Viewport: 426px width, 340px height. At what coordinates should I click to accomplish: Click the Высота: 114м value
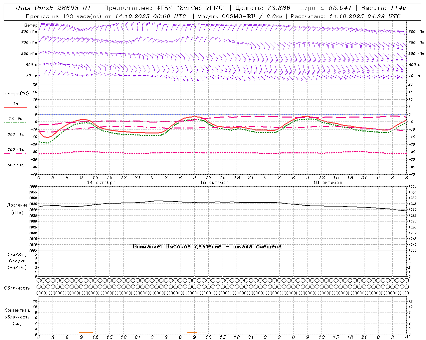point(384,8)
